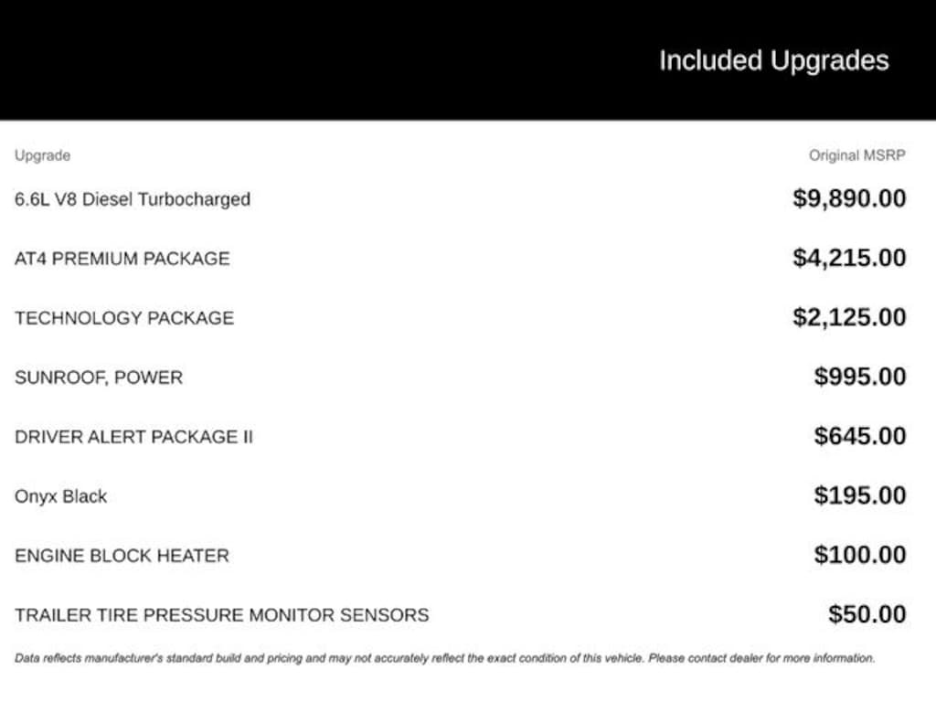The image size is (936, 702).
Task: Select the 6.6L V8 Diesel Turbocharged row
Action: click(x=133, y=199)
